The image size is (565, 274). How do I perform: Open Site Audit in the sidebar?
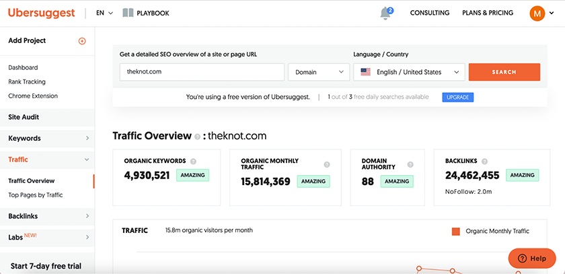click(x=47, y=117)
